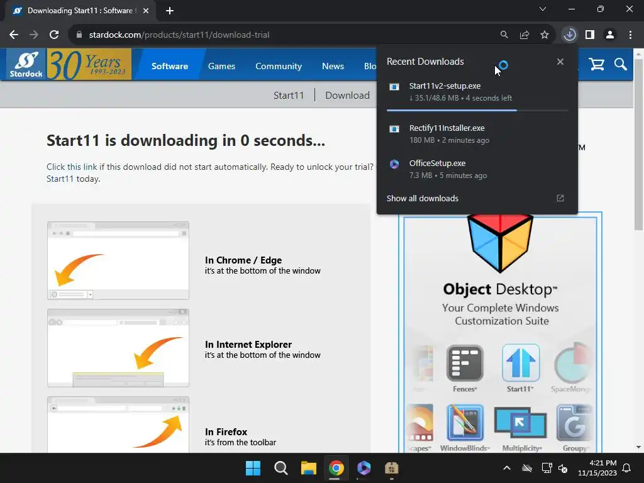Open the Games menu
This screenshot has height=483, width=644.
pos(221,66)
